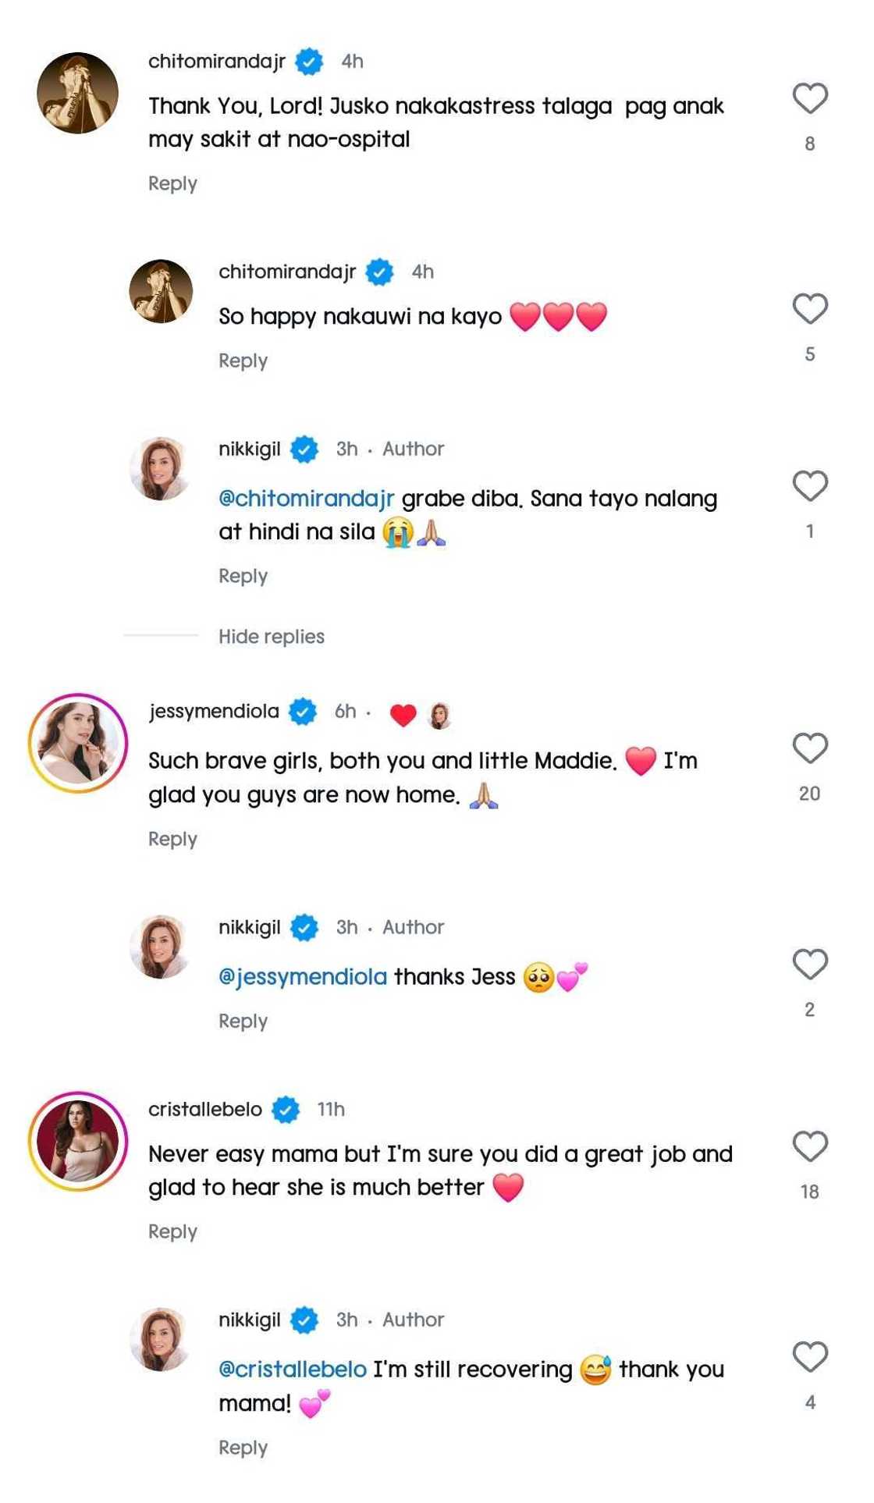Tap heart on nikkigil's 'thanks Jess' reply
This screenshot has height=1503, width=874.
(809, 965)
